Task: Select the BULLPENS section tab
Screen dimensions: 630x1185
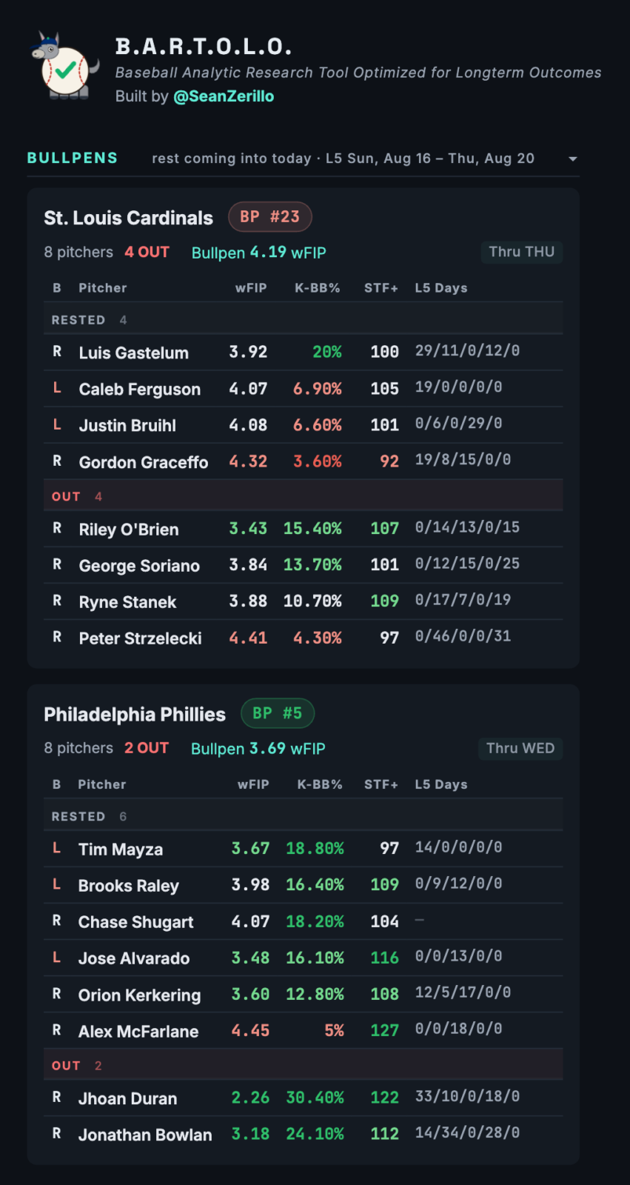Action: 73,158
